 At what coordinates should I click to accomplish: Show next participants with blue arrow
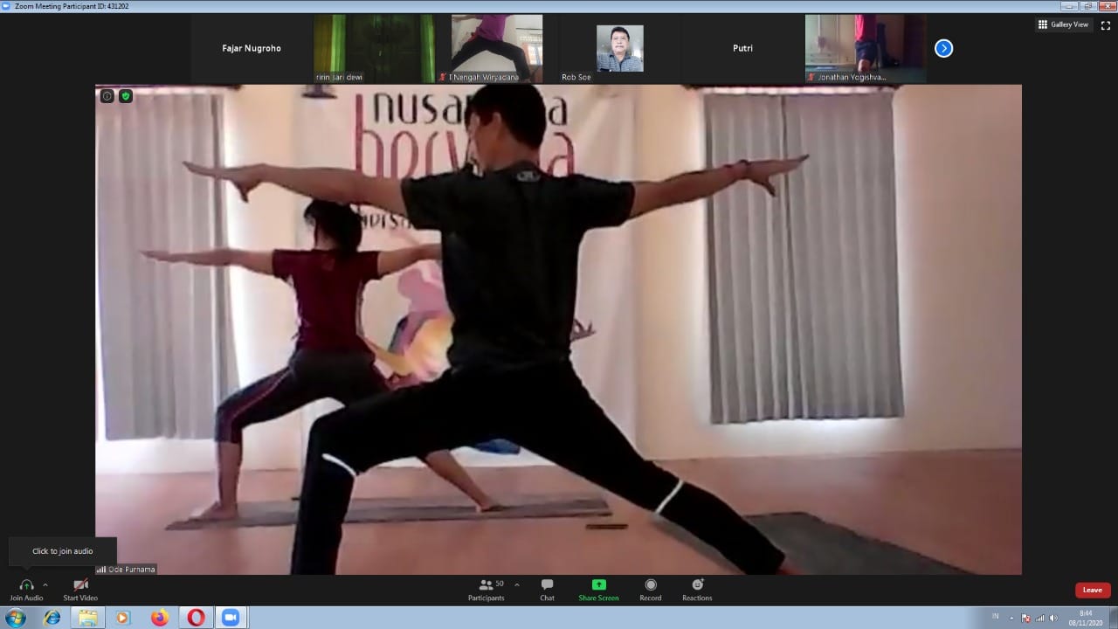tap(943, 49)
